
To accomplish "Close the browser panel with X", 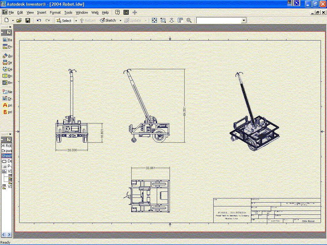I will pyautogui.click(x=10, y=134).
